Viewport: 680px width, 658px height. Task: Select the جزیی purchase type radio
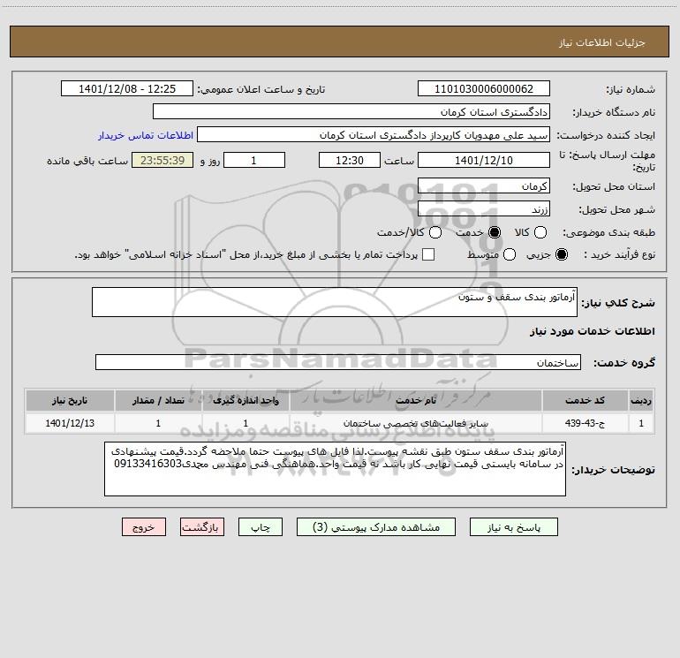click(x=562, y=254)
